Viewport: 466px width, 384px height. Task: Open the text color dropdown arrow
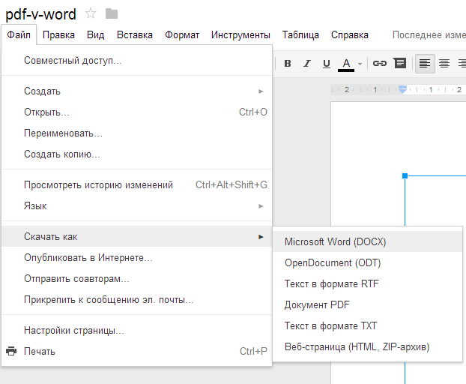[x=360, y=64]
